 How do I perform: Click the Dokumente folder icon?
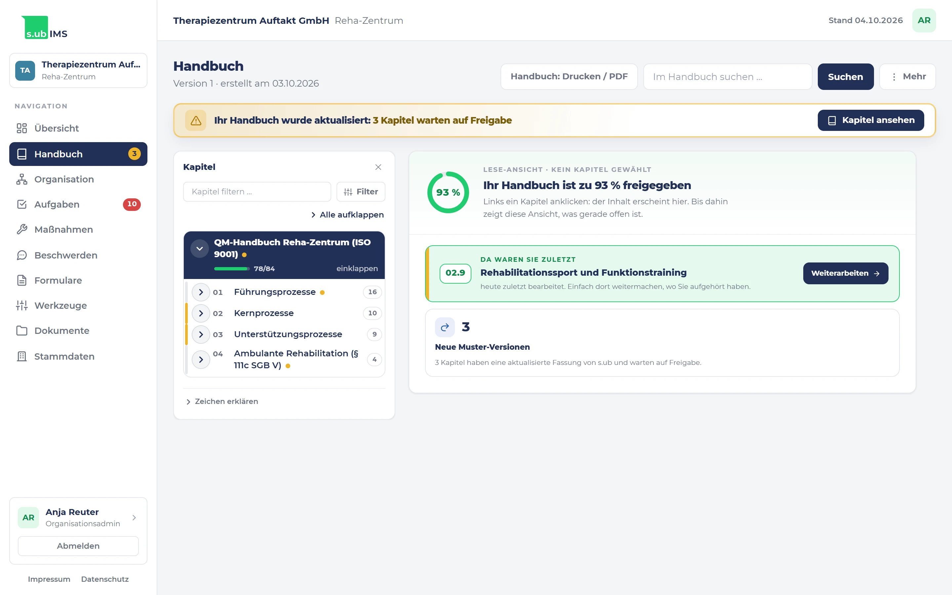[21, 331]
